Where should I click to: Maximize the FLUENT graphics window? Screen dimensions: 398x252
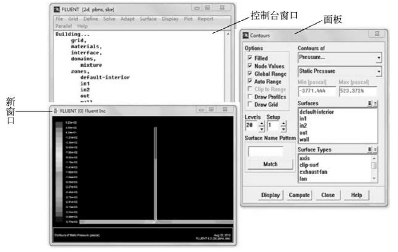pyautogui.click(x=211, y=109)
